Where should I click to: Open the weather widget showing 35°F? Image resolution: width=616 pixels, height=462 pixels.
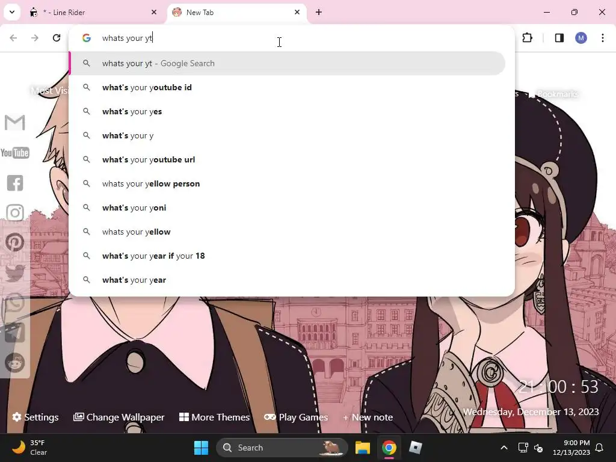pos(29,448)
